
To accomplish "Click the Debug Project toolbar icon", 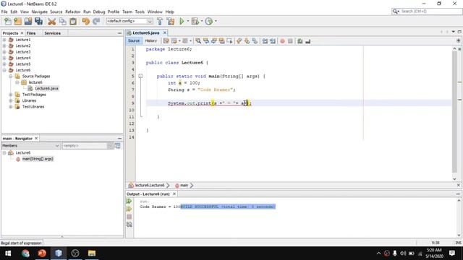I will click(195, 21).
